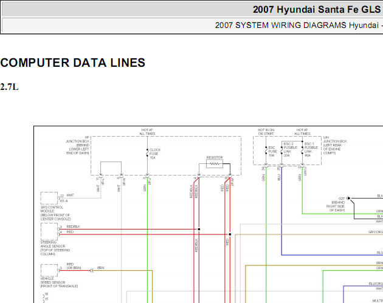The width and height of the screenshot is (383, 303).
Task: Click the SRS control module dashed box
Action: pos(49,198)
